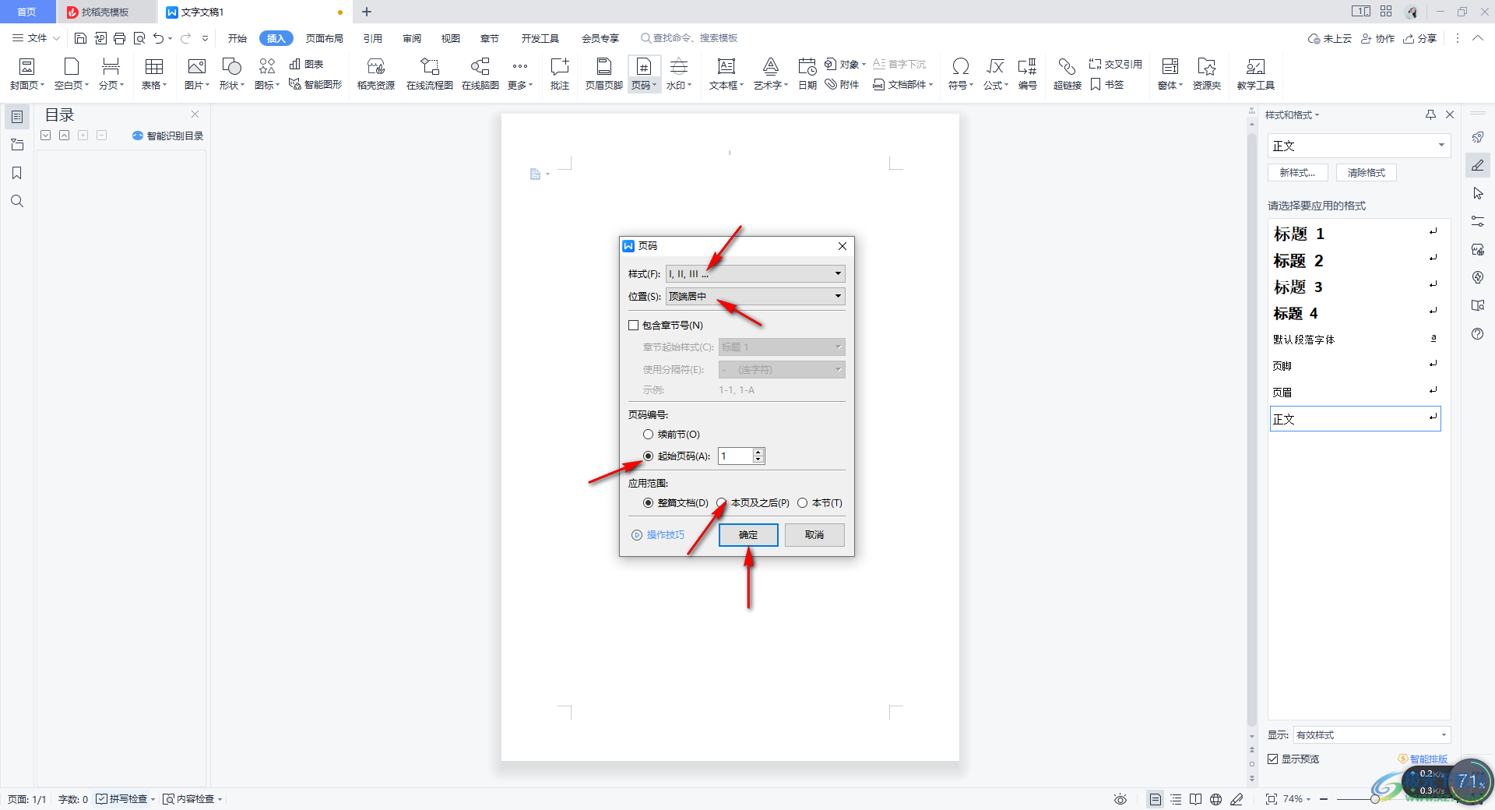Click the 查找命令 search box

pyautogui.click(x=689, y=38)
